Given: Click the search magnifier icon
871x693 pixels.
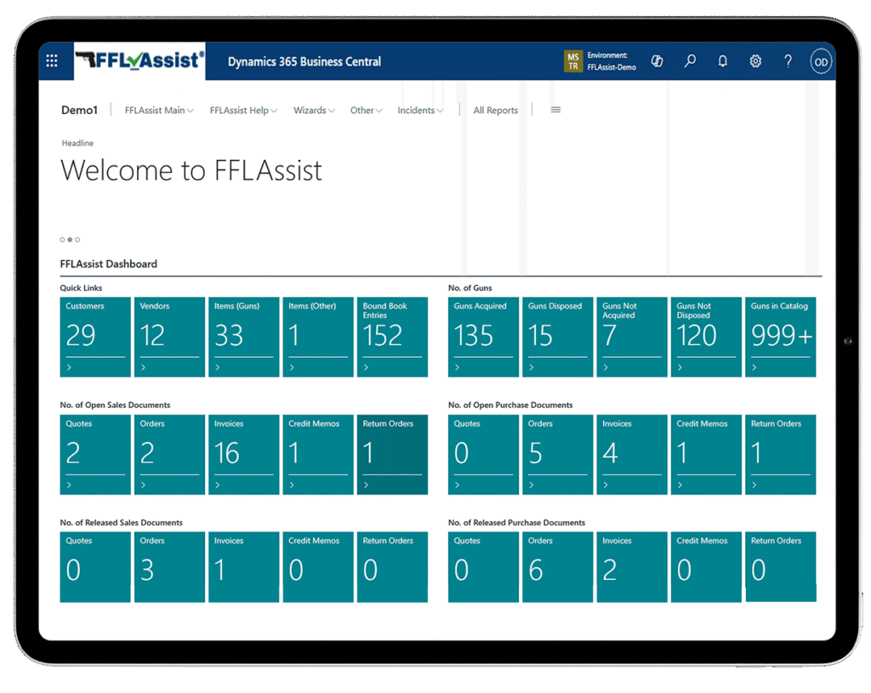Looking at the screenshot, I should tap(690, 61).
